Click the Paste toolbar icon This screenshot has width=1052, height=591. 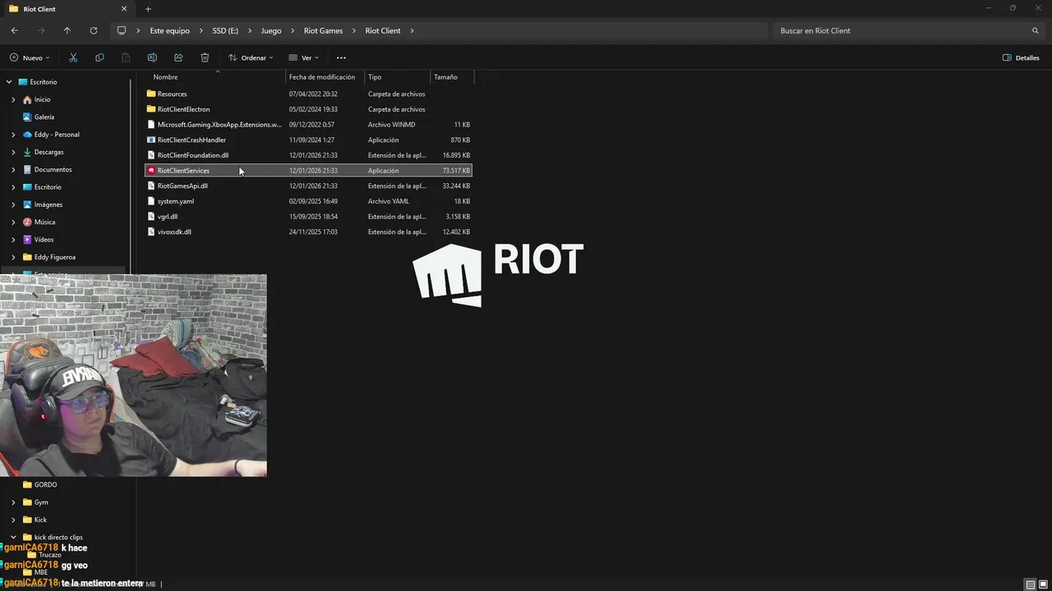[x=126, y=57]
